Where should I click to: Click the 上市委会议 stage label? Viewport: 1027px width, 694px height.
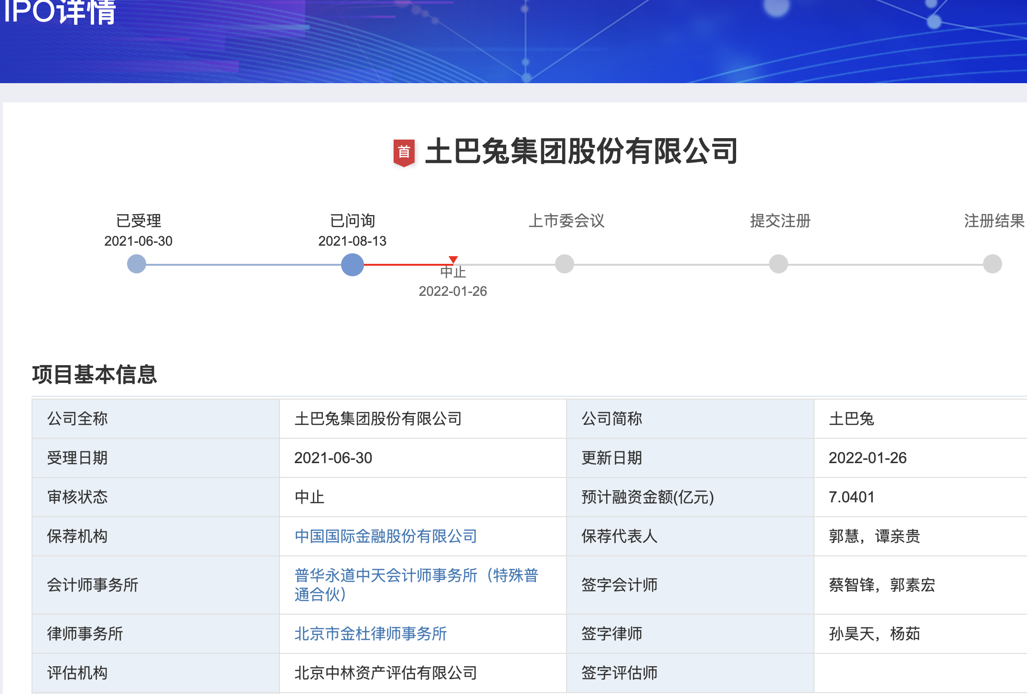pyautogui.click(x=567, y=221)
